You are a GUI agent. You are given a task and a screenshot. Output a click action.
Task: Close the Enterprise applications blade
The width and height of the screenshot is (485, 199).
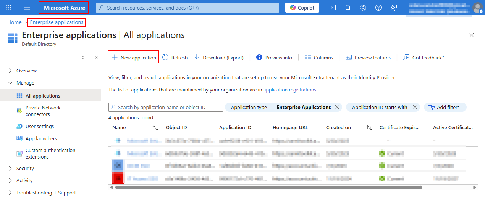(472, 35)
